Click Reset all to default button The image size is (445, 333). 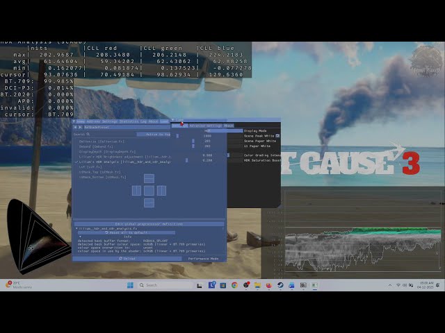(x=127, y=232)
